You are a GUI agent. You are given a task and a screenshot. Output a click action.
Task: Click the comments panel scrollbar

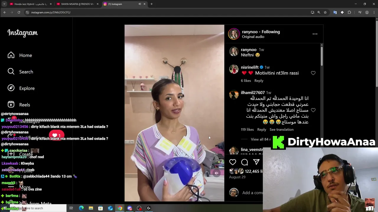point(322,56)
